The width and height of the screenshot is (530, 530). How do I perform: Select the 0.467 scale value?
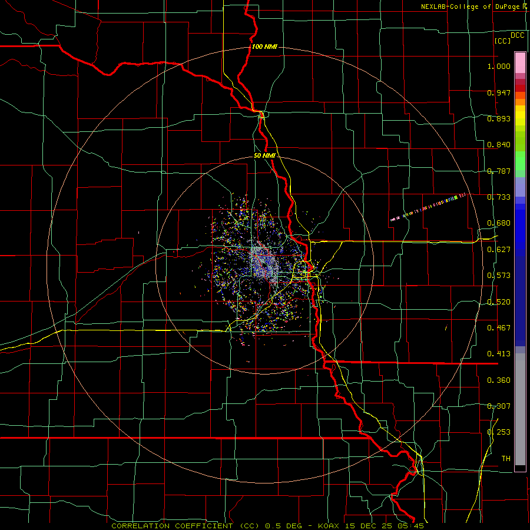click(x=499, y=328)
